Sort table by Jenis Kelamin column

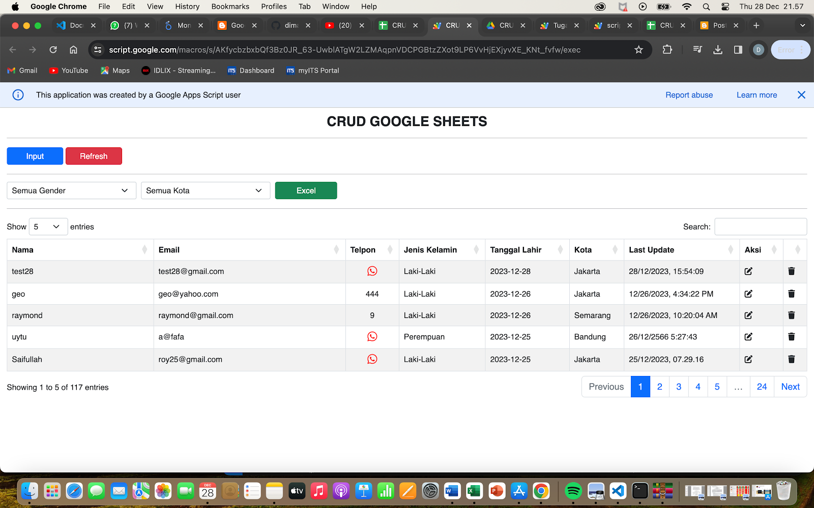tap(442, 250)
